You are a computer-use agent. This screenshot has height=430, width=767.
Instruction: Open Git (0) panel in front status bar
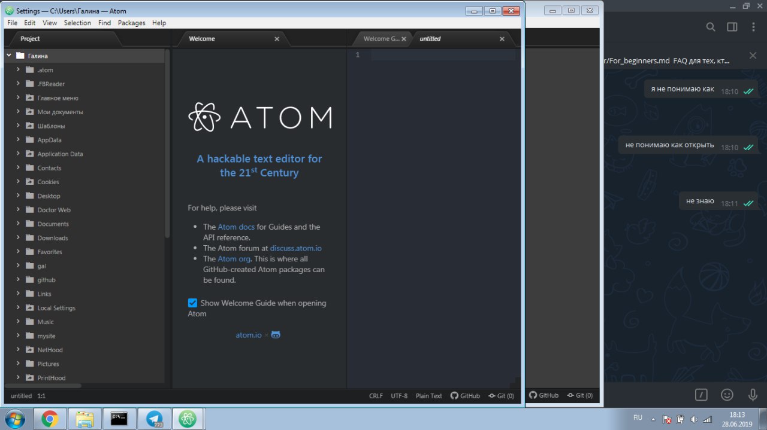501,396
